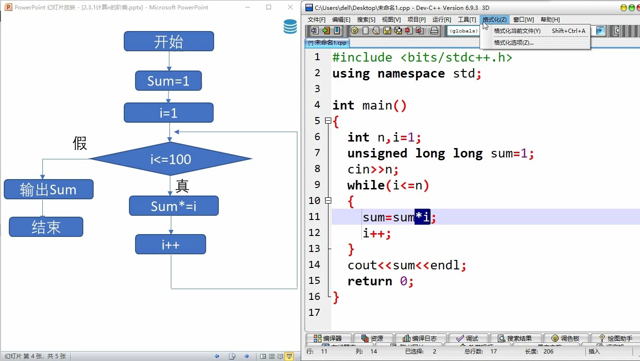Click the printer icon in Dev-C++ toolbar
Image resolution: width=640 pixels, height=361 pixels.
(x=434, y=31)
